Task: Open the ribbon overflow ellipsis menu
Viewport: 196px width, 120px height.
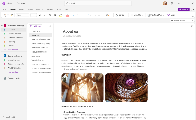Action: point(182,15)
